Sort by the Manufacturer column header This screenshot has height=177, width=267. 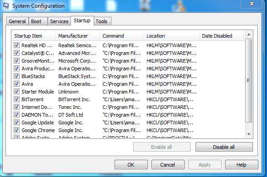point(78,36)
